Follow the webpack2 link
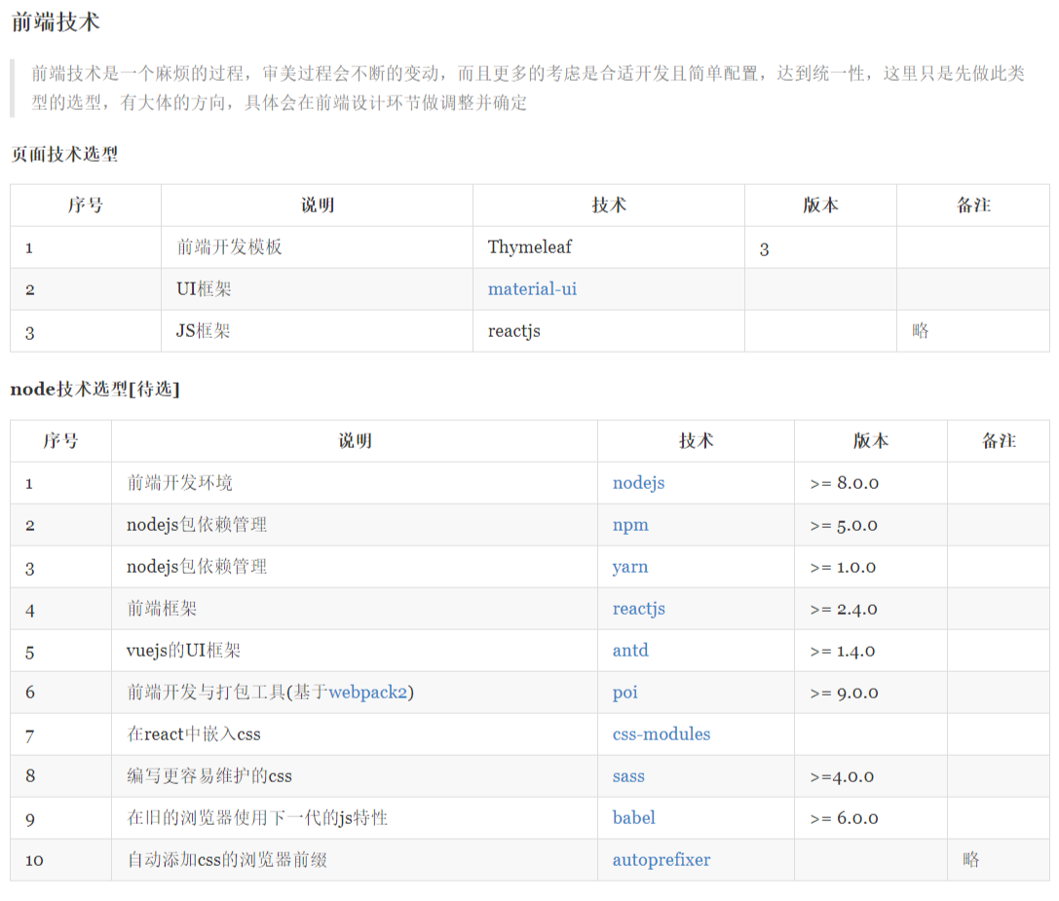The image size is (1059, 901). click(368, 693)
